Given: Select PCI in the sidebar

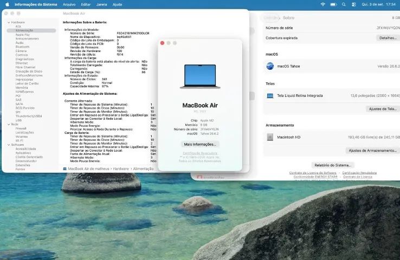Looking at the screenshot, I should tap(18, 96).
